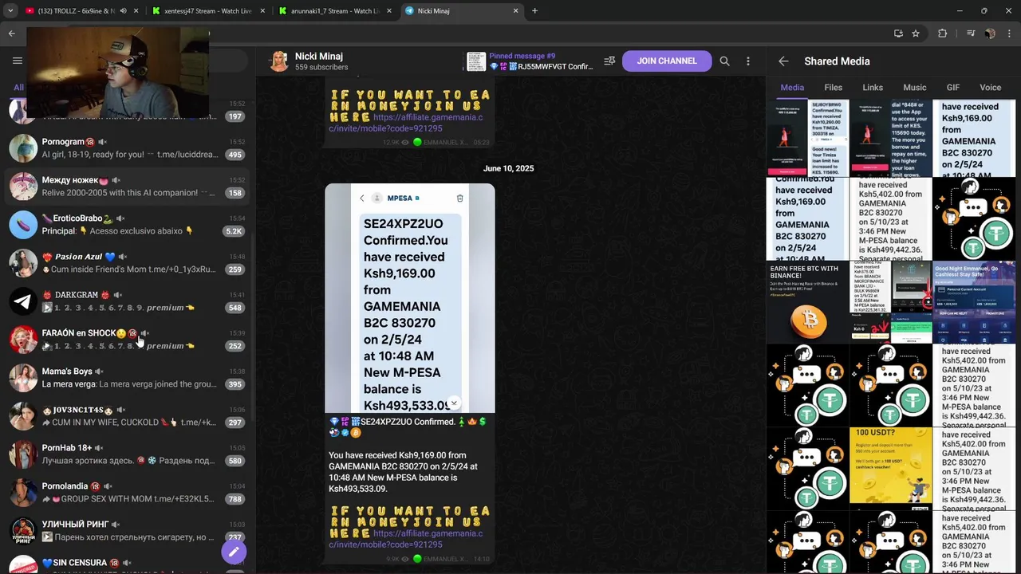Close the xentessj47 Stream tab
The height and width of the screenshot is (574, 1021).
pyautogui.click(x=263, y=11)
